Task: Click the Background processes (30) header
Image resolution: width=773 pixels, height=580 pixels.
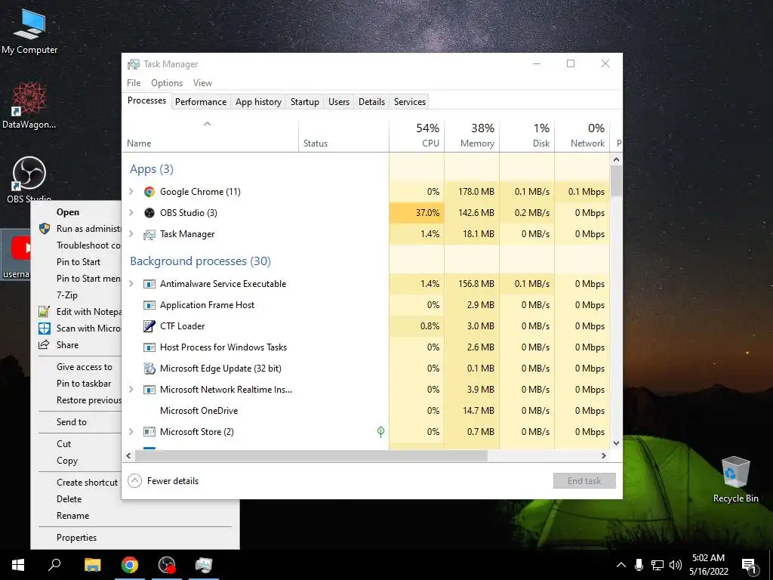Action: click(x=200, y=261)
